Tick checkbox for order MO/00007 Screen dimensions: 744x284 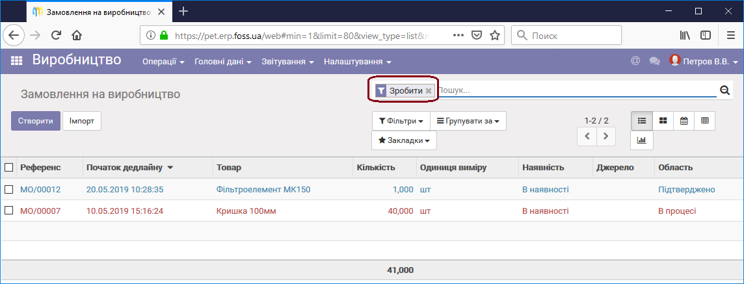[x=8, y=211]
